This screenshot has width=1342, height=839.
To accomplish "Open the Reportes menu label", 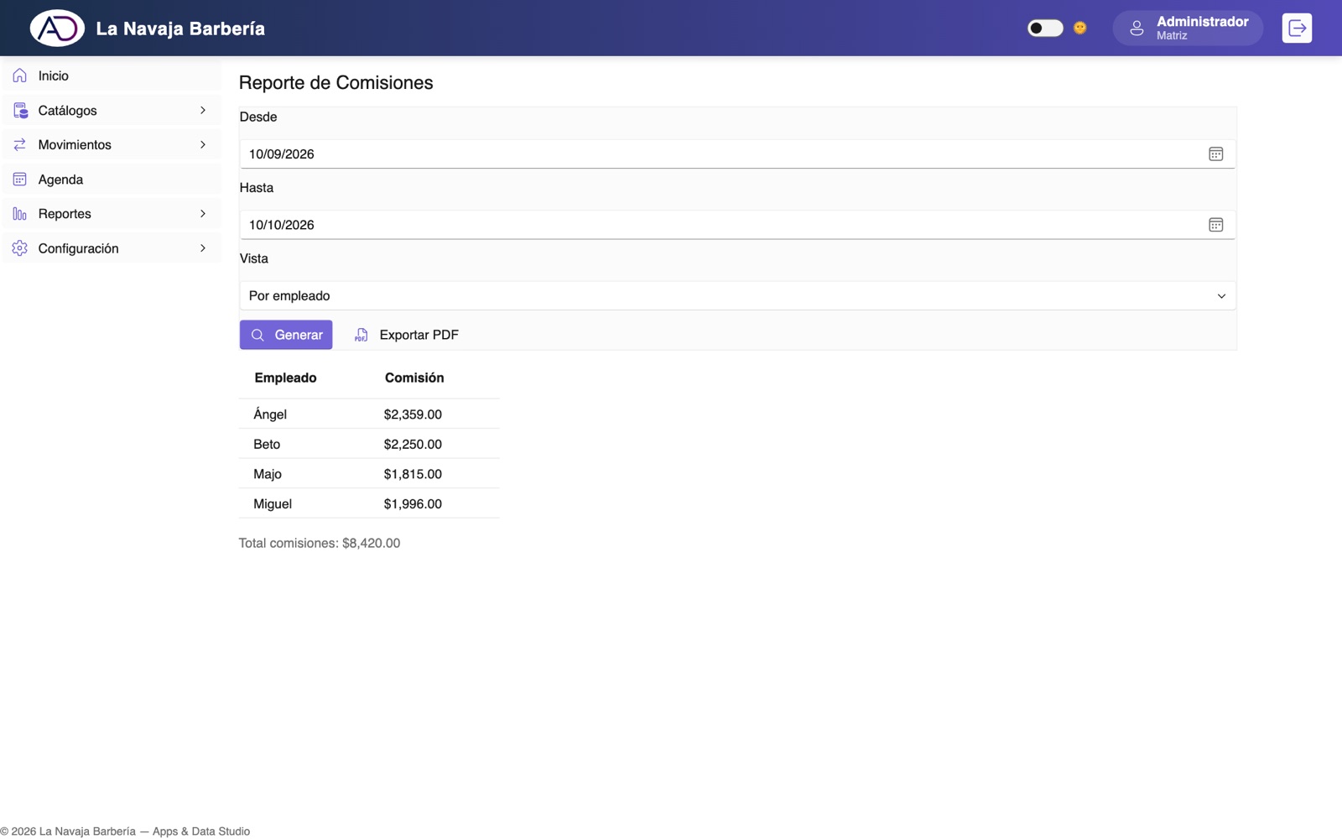I will (65, 214).
